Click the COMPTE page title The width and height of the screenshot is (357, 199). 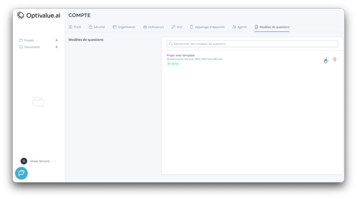[x=79, y=15]
